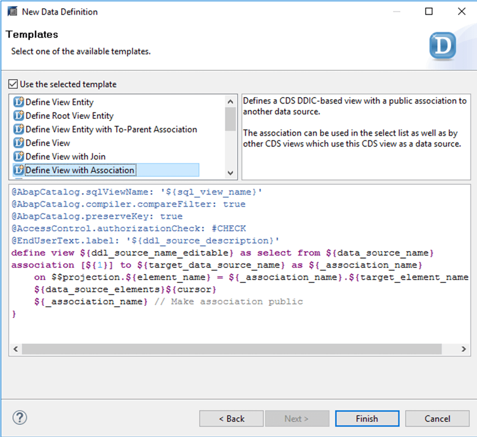The height and width of the screenshot is (437, 477).
Task: Click the 'define view' line in template preview
Action: click(x=222, y=253)
